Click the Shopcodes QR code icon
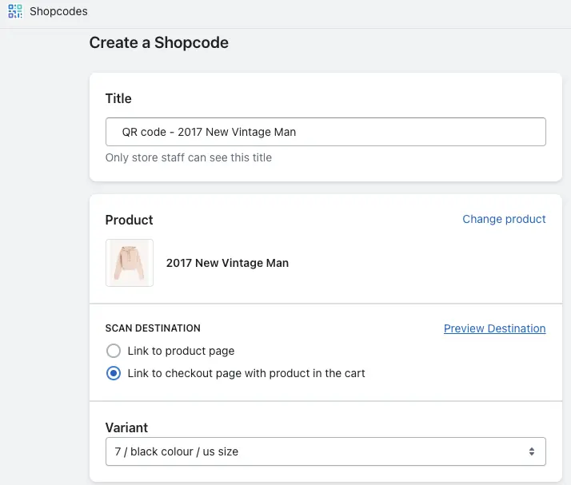 point(15,12)
